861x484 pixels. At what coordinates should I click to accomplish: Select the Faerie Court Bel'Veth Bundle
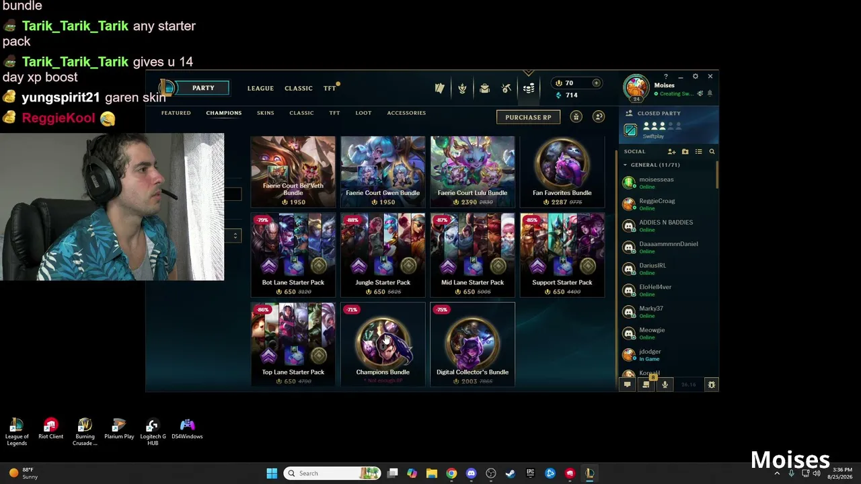click(293, 171)
